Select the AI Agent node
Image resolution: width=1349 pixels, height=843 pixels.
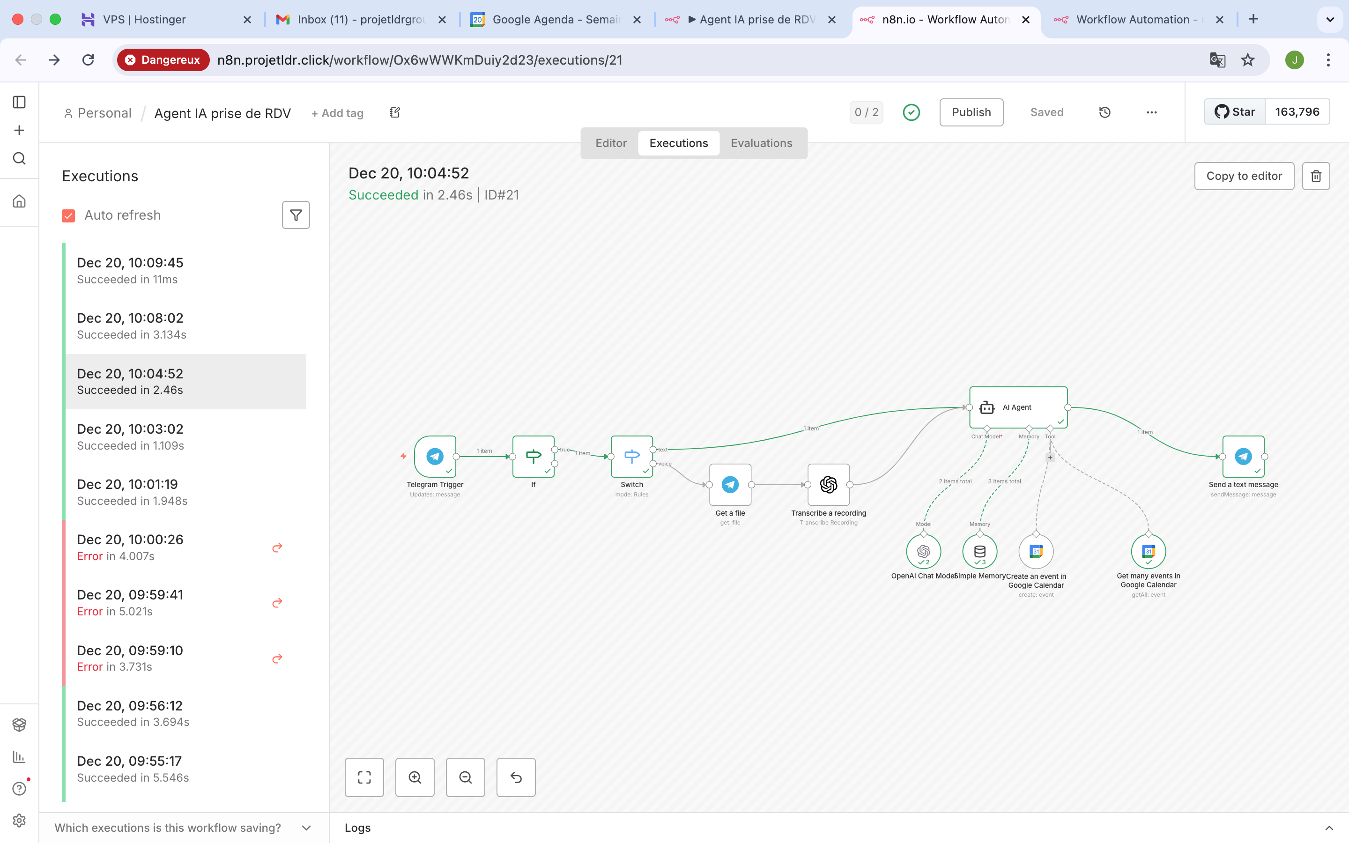1018,407
